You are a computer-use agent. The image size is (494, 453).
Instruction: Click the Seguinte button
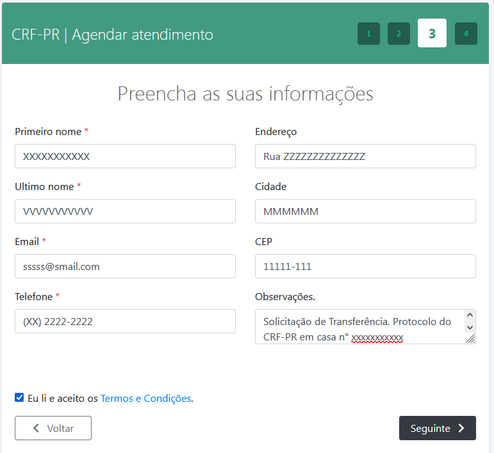[437, 429]
